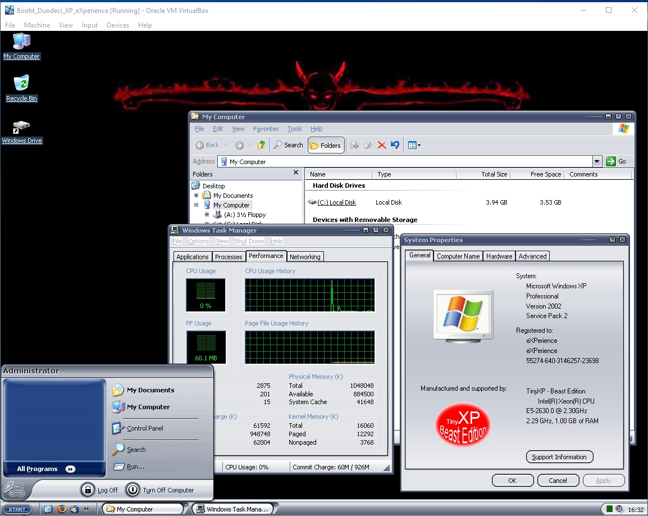
Task: Expand All Programs in Start menu
Action: pos(46,469)
